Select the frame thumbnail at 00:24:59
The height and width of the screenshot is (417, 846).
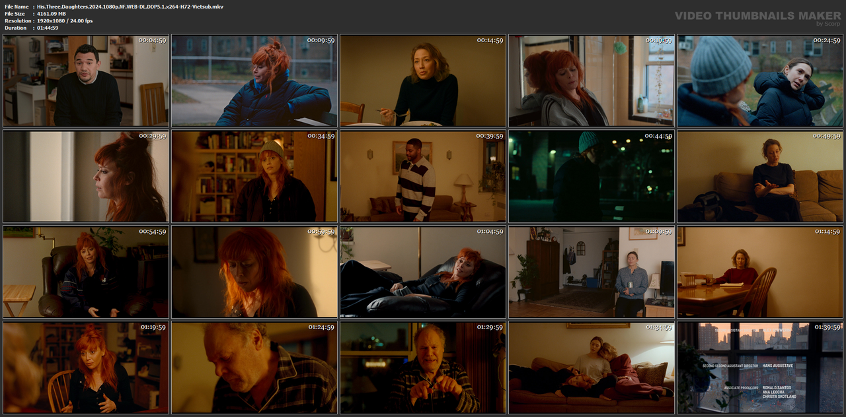pyautogui.click(x=760, y=80)
